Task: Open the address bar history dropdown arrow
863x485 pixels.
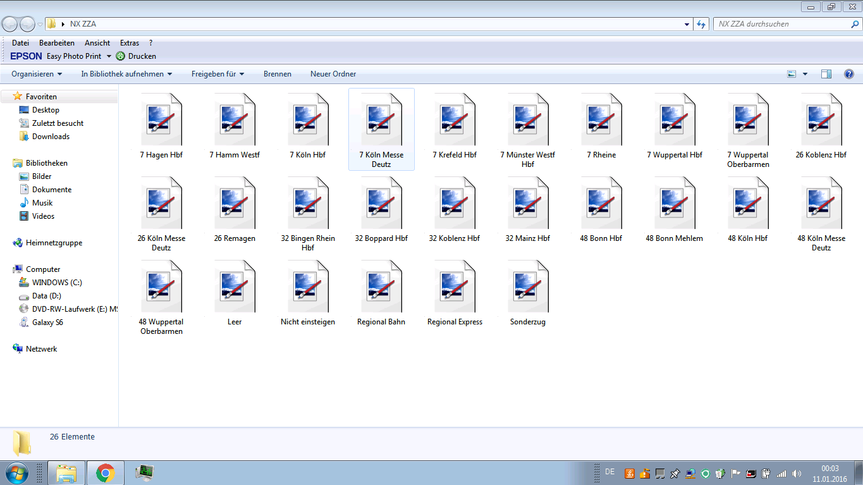Action: click(687, 24)
